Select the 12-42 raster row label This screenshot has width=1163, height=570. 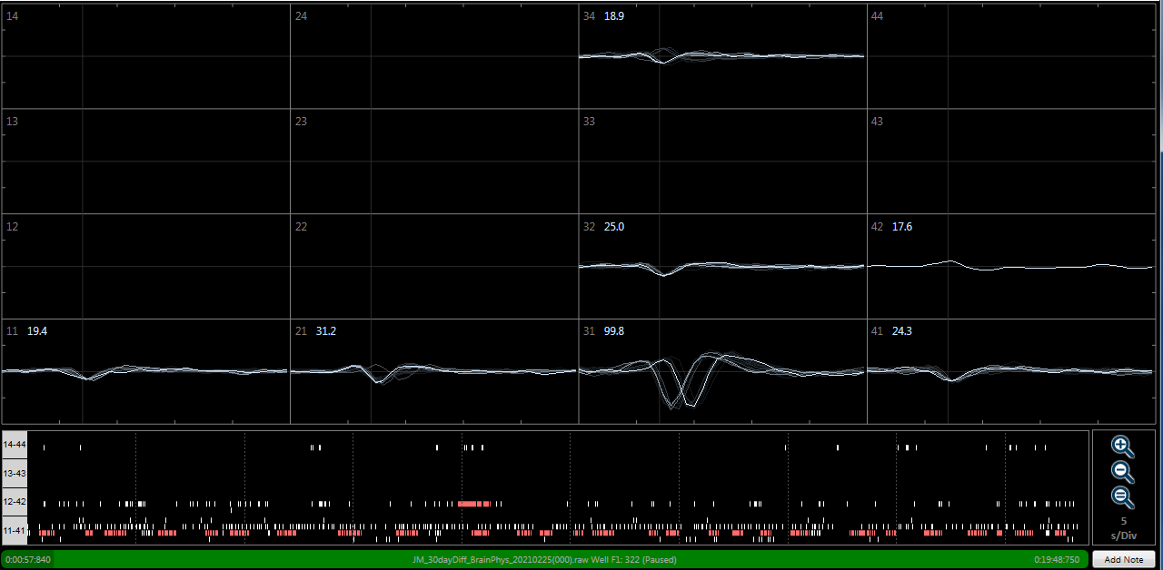click(x=15, y=501)
